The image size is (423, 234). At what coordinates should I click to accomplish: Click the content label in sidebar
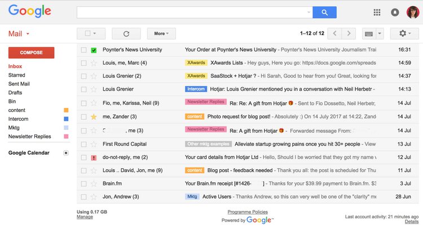click(17, 110)
